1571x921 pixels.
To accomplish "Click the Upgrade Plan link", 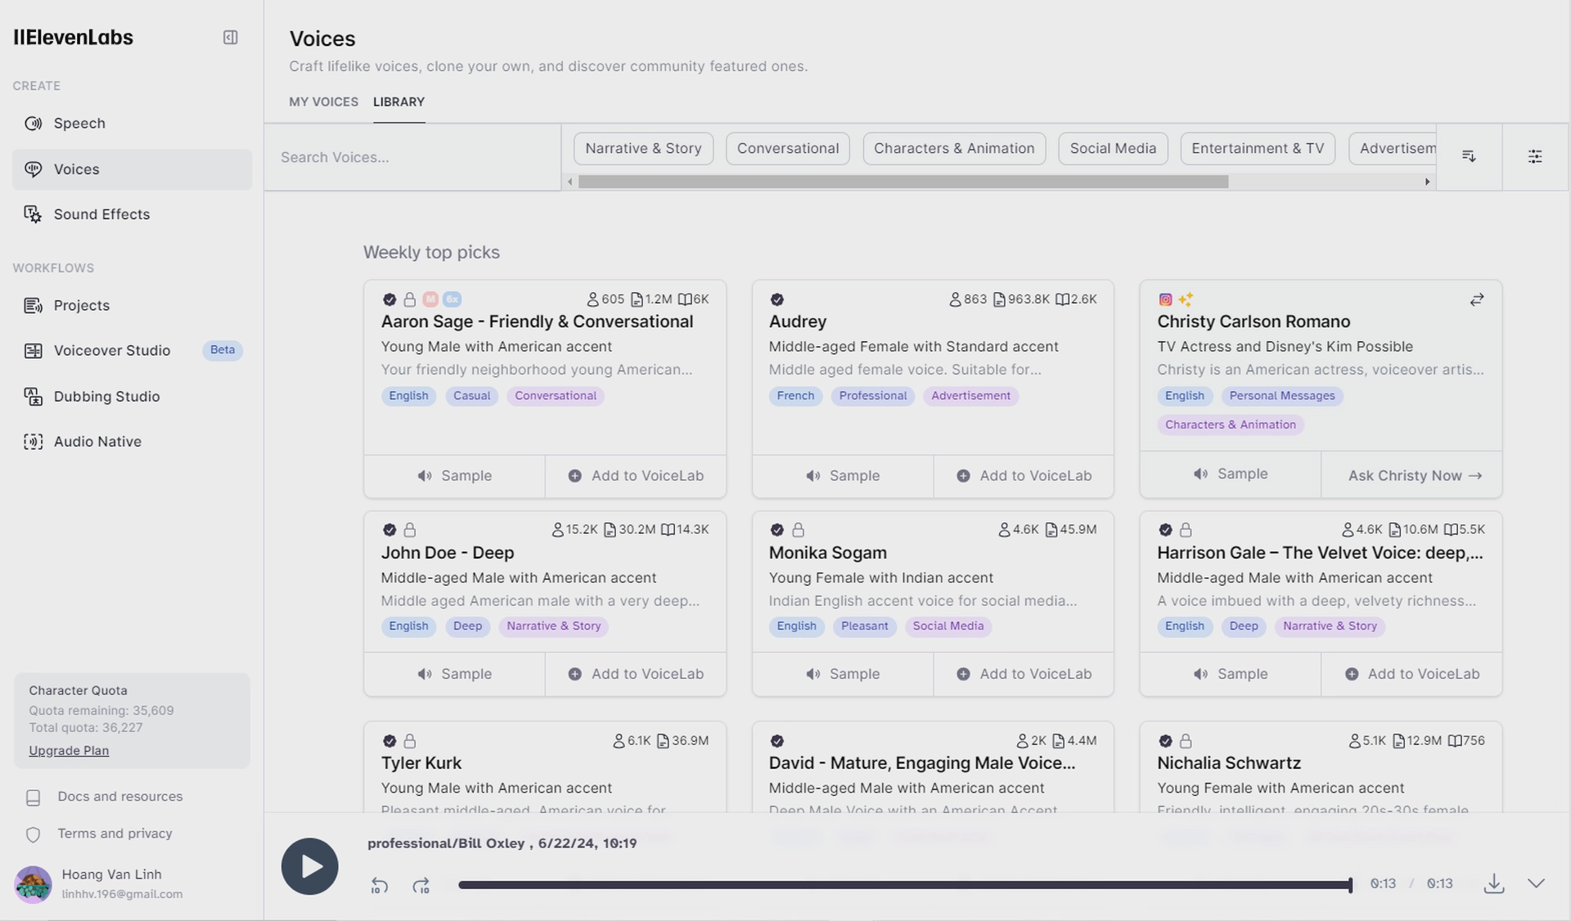I will 69,751.
